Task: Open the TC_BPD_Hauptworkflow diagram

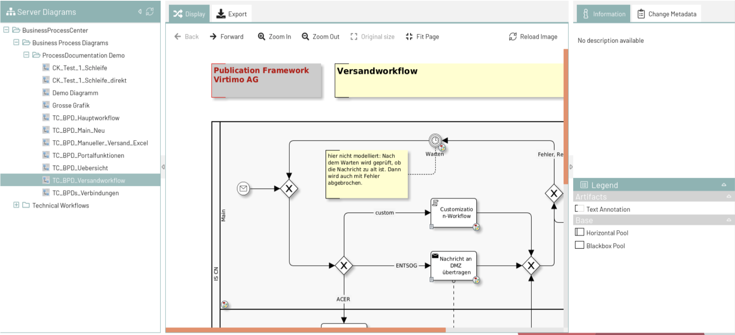Action: click(86, 118)
